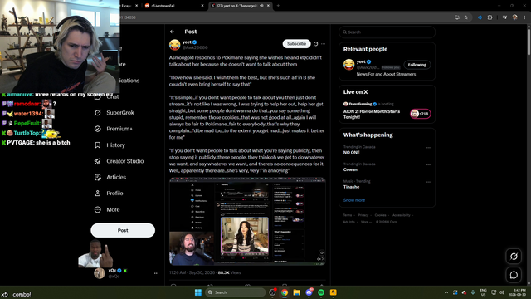The height and width of the screenshot is (299, 531).
Task: Open yeet's avatar on the post
Action: tap(175, 44)
